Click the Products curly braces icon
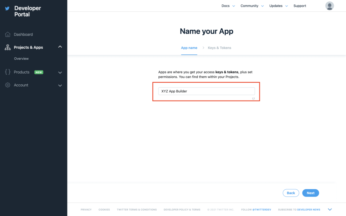 (x=8, y=72)
